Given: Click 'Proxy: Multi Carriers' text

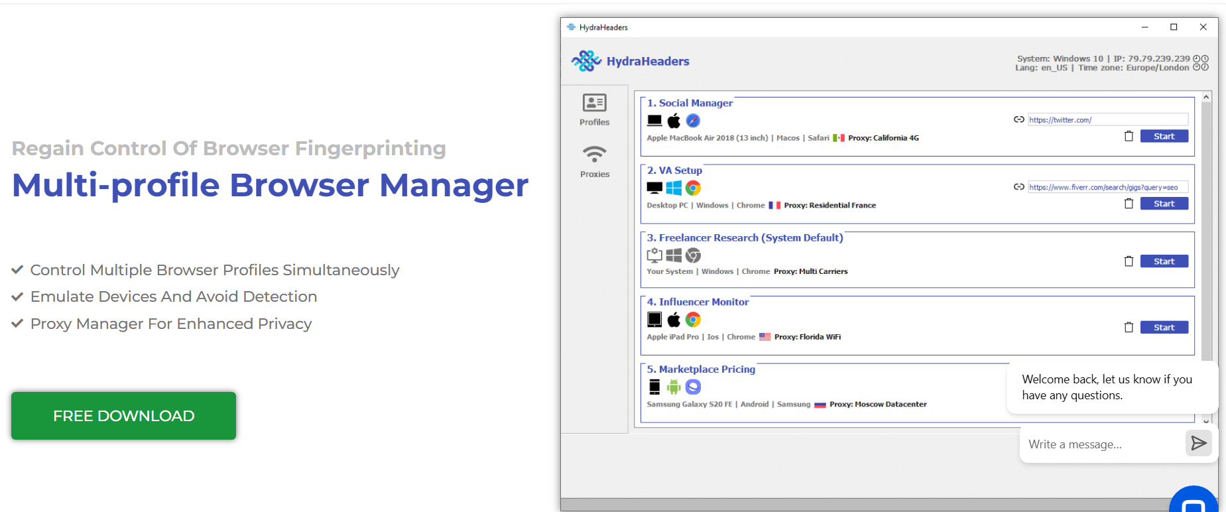Looking at the screenshot, I should [x=810, y=271].
